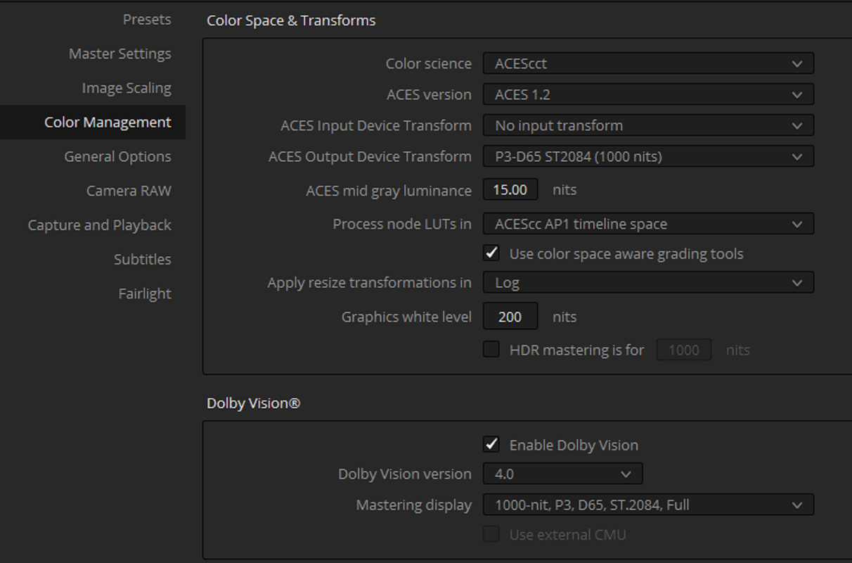The height and width of the screenshot is (563, 852).
Task: Click the ACES mid gray luminance label
Action: 389,191
